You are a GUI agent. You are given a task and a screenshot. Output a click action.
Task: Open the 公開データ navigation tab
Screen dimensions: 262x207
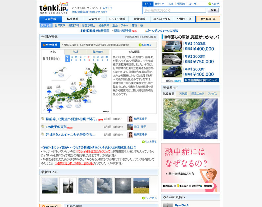point(184,19)
